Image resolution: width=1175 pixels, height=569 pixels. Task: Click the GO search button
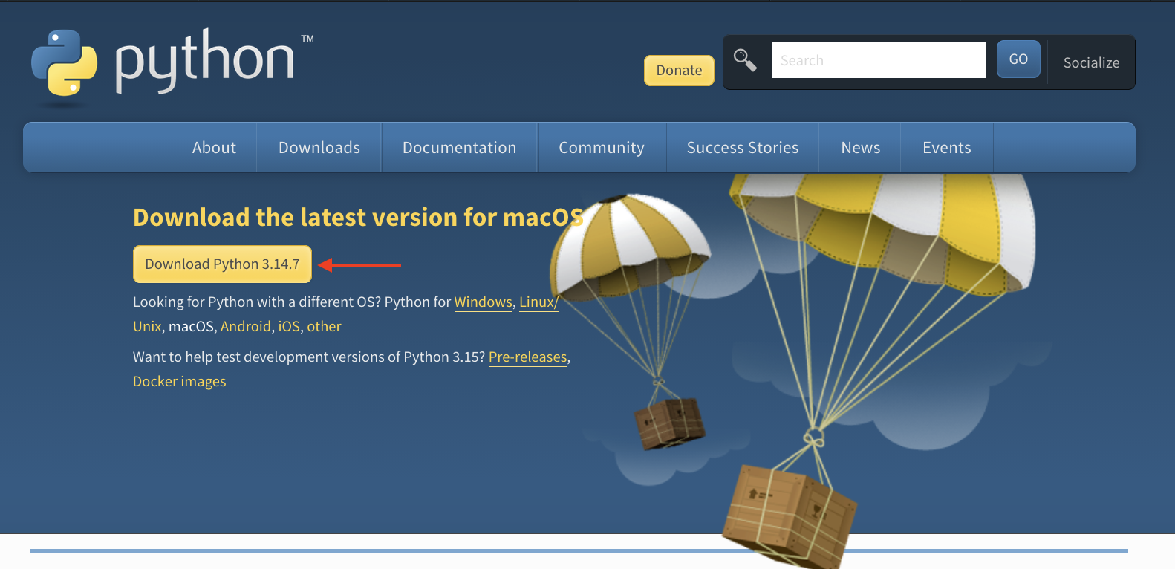(x=1018, y=59)
